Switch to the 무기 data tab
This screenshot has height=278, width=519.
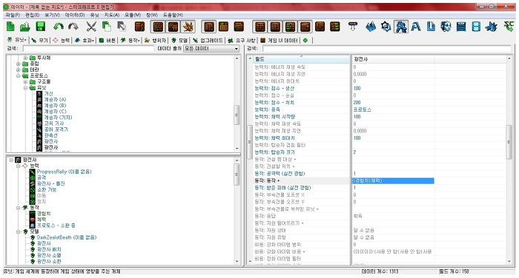click(40, 40)
